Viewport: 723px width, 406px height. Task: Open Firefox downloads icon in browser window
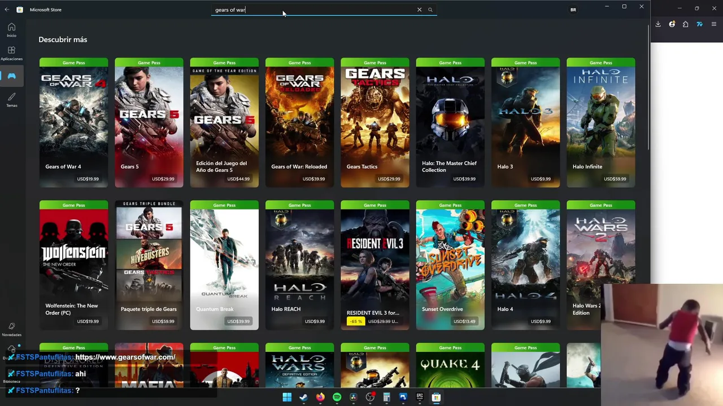[x=658, y=24]
